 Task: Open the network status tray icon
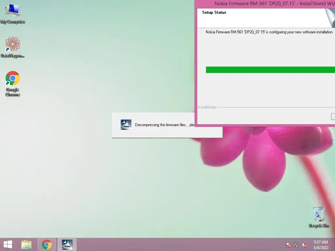[x=296, y=245]
